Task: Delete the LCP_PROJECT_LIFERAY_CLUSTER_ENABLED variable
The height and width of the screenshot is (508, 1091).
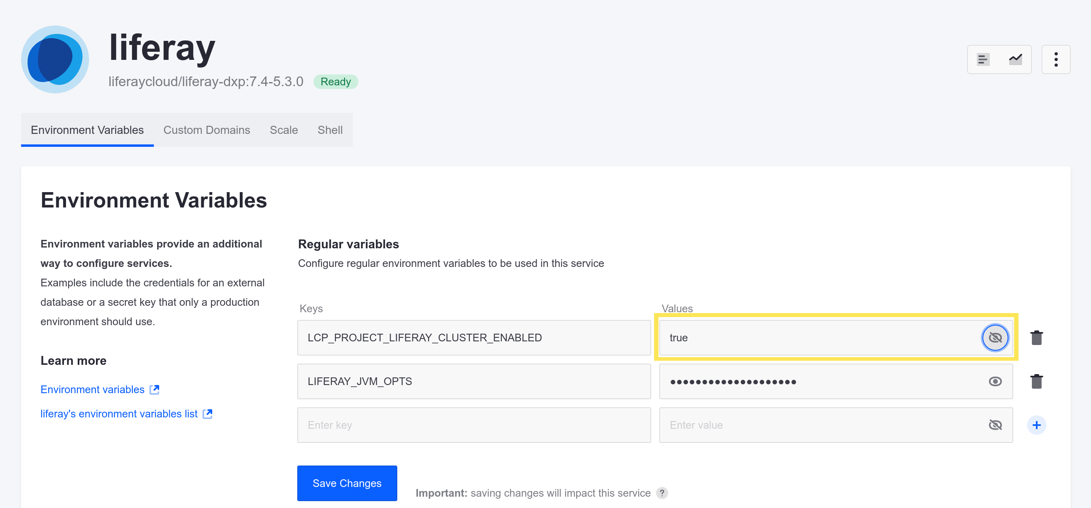Action: [x=1036, y=338]
